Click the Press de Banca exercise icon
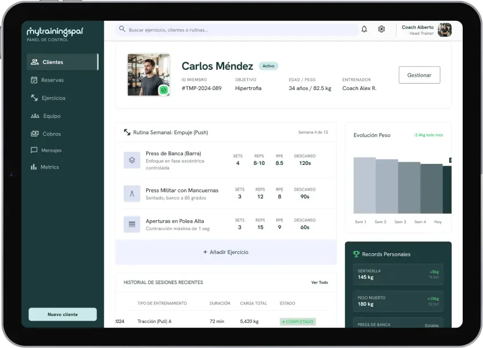Image resolution: width=483 pixels, height=348 pixels. pos(132,160)
